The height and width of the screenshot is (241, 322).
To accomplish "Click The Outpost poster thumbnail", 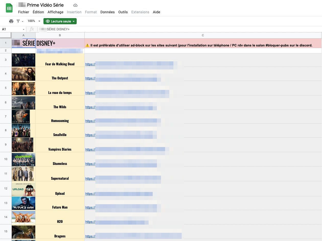I will pos(24,74).
